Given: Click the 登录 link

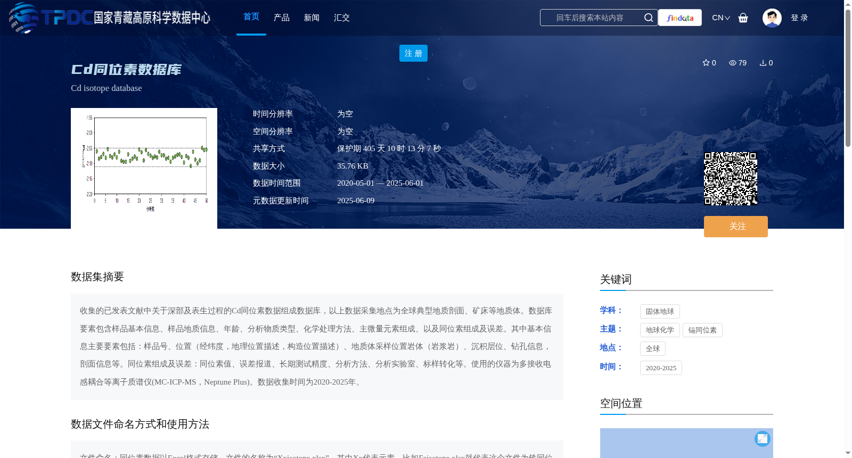Looking at the screenshot, I should [x=799, y=18].
